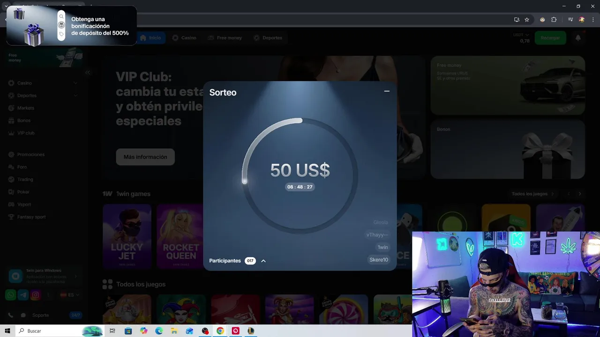This screenshot has height=337, width=600.
Task: Click the chat bubble icon beside Soporte
Action: (x=23, y=315)
